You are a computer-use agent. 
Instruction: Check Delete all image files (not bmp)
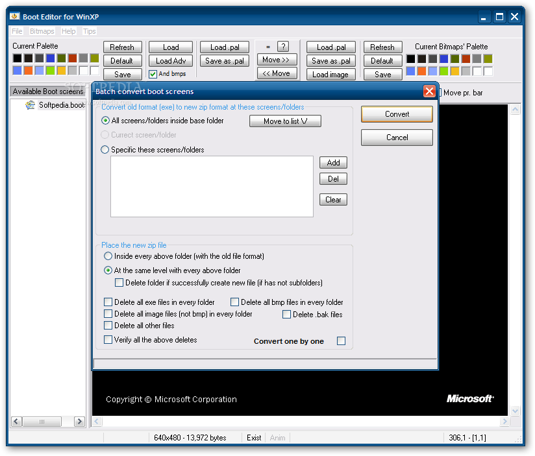[108, 313]
